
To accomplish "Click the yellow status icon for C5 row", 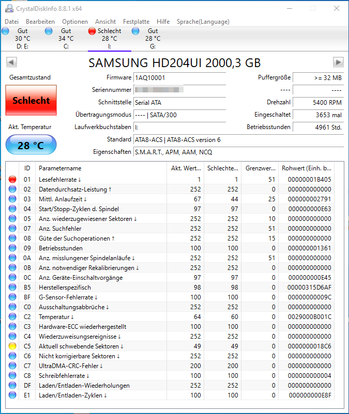I will point(12,346).
